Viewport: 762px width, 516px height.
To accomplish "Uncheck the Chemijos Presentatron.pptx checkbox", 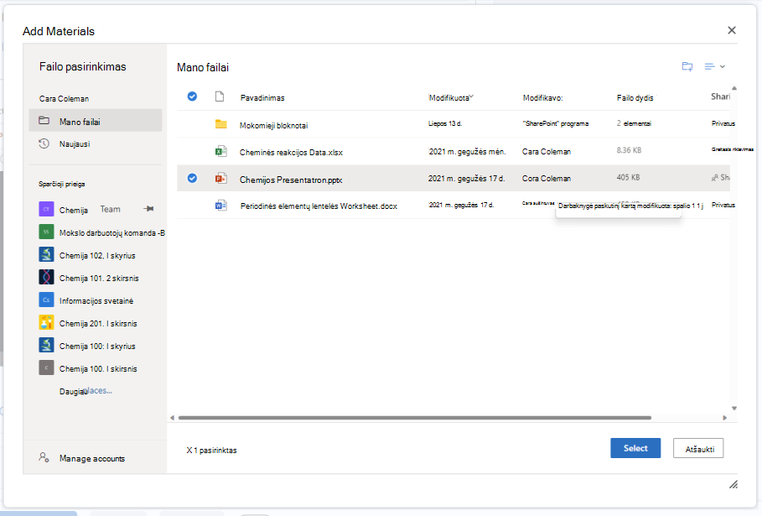I will pos(193,178).
